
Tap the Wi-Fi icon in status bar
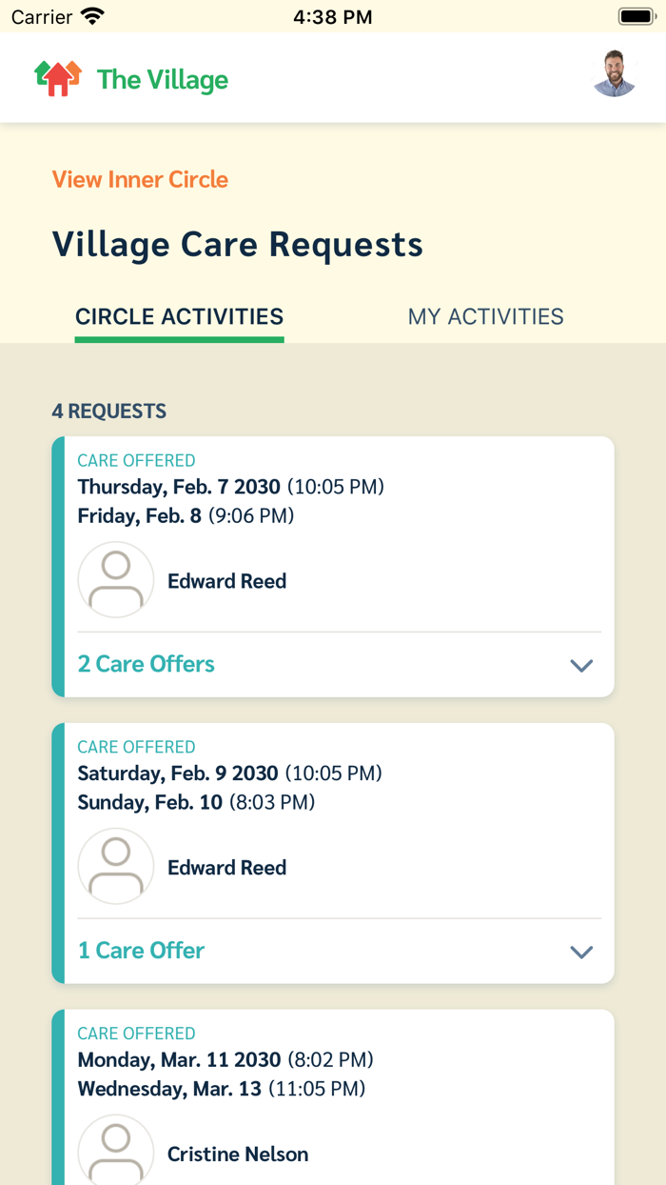click(92, 17)
